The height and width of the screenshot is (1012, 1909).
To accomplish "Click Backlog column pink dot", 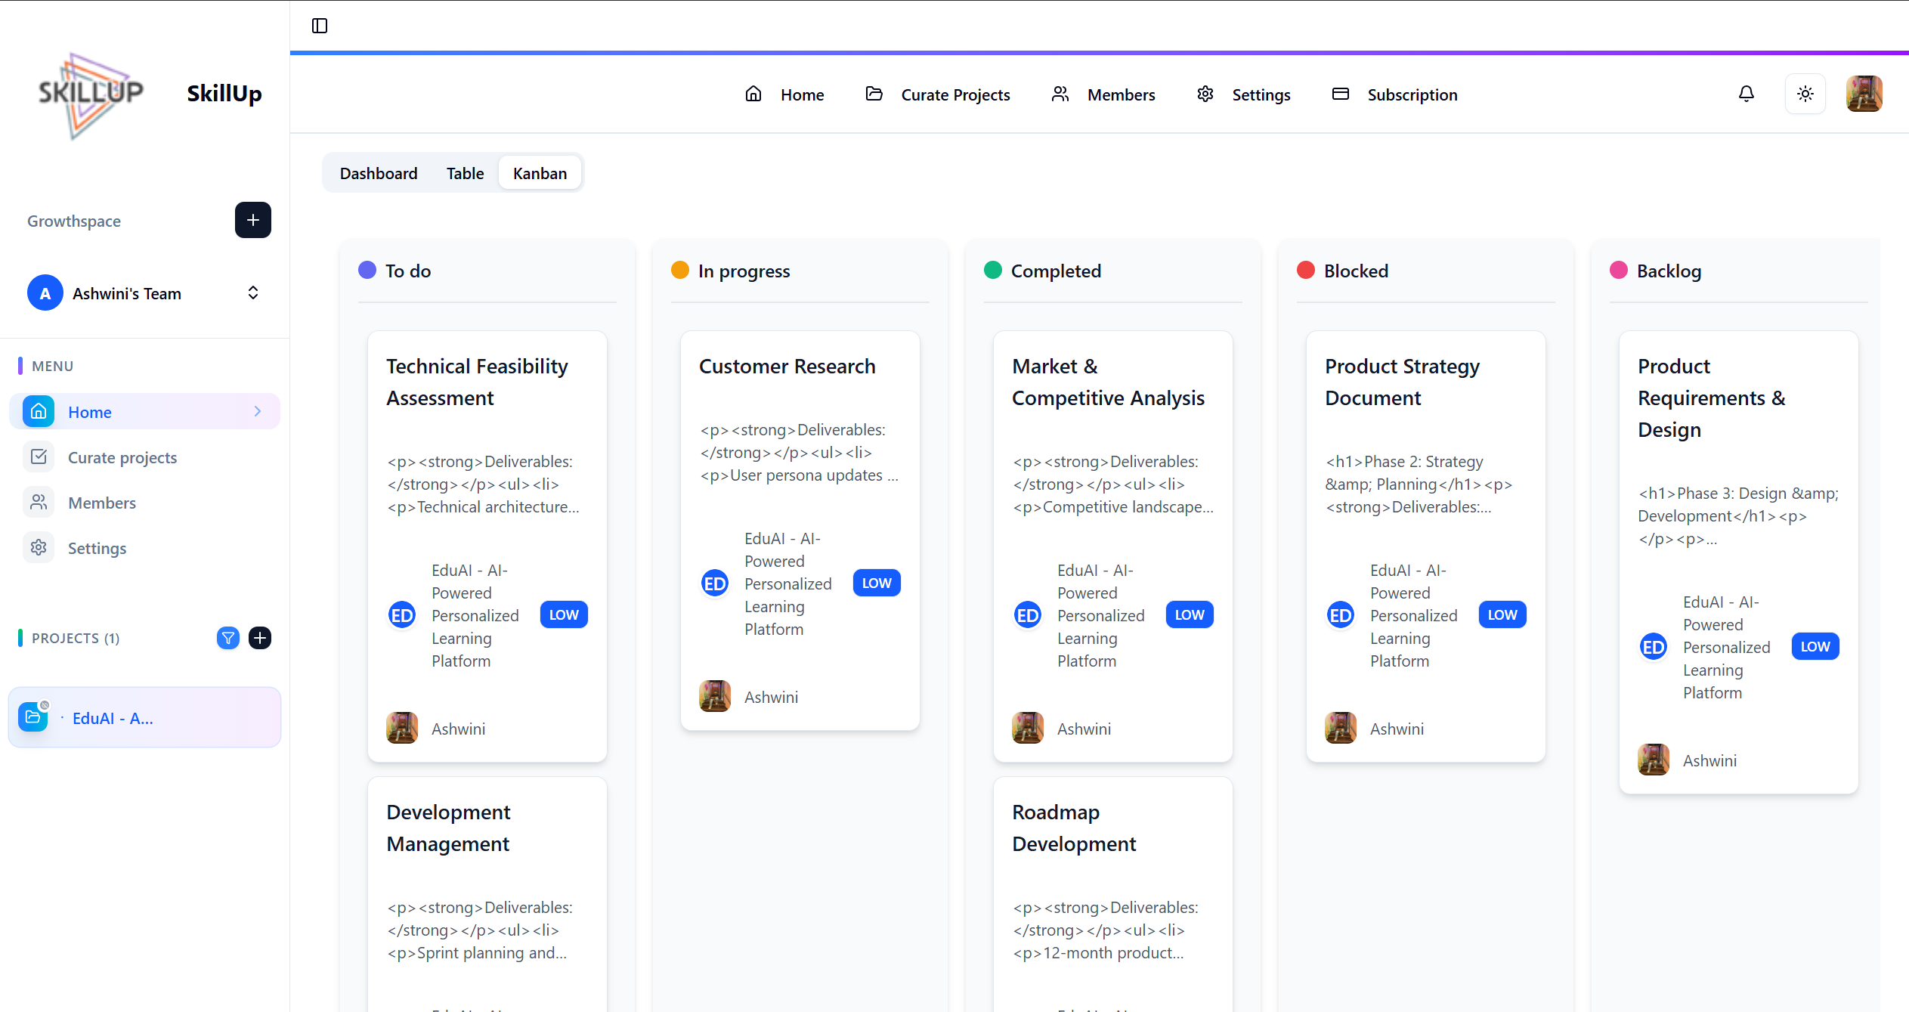I will [x=1619, y=270].
